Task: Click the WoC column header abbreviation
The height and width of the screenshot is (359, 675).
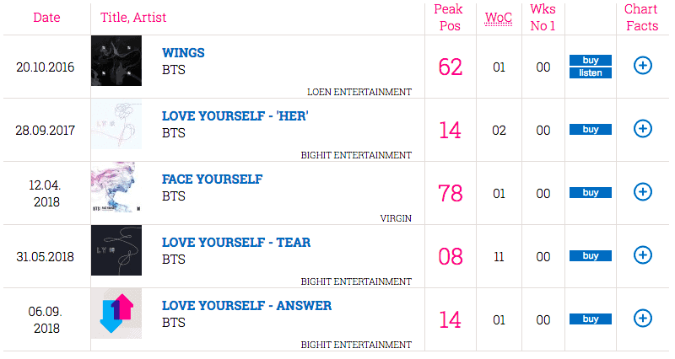Action: [x=499, y=18]
